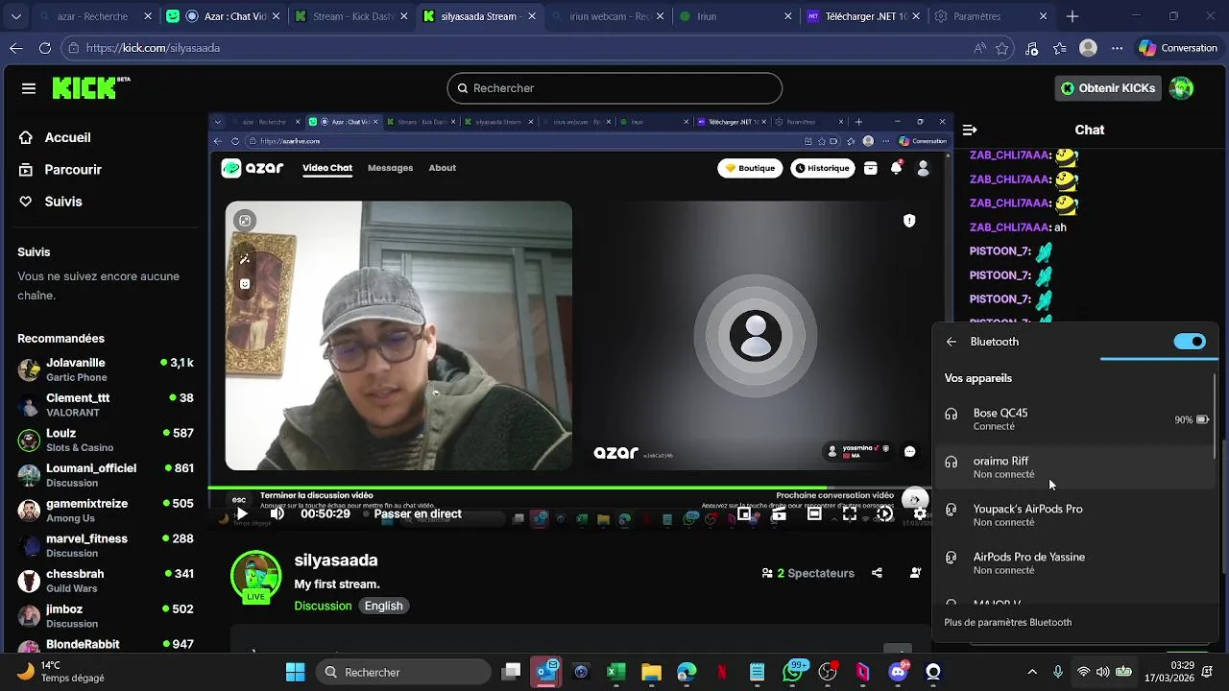
Task: Open Suivis in the sidebar
Action: coord(51,202)
